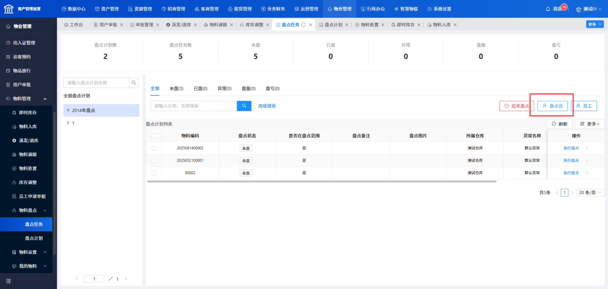
Task: Open the three-dot menu for row 2025081400002
Action: tap(587, 148)
